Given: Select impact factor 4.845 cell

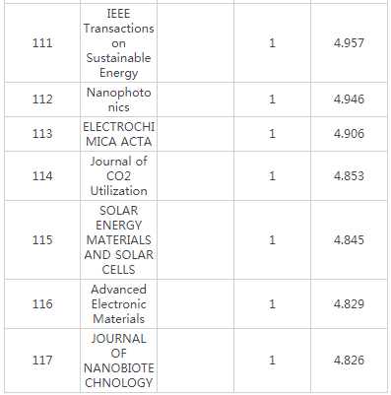Looking at the screenshot, I should coord(349,240).
